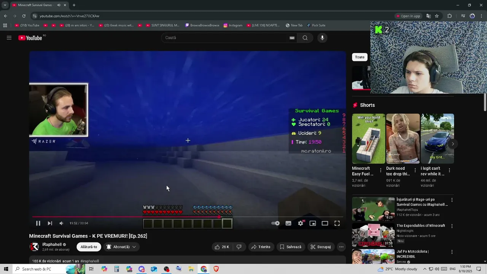
Task: Like the video with 26 K likes
Action: coord(221,247)
